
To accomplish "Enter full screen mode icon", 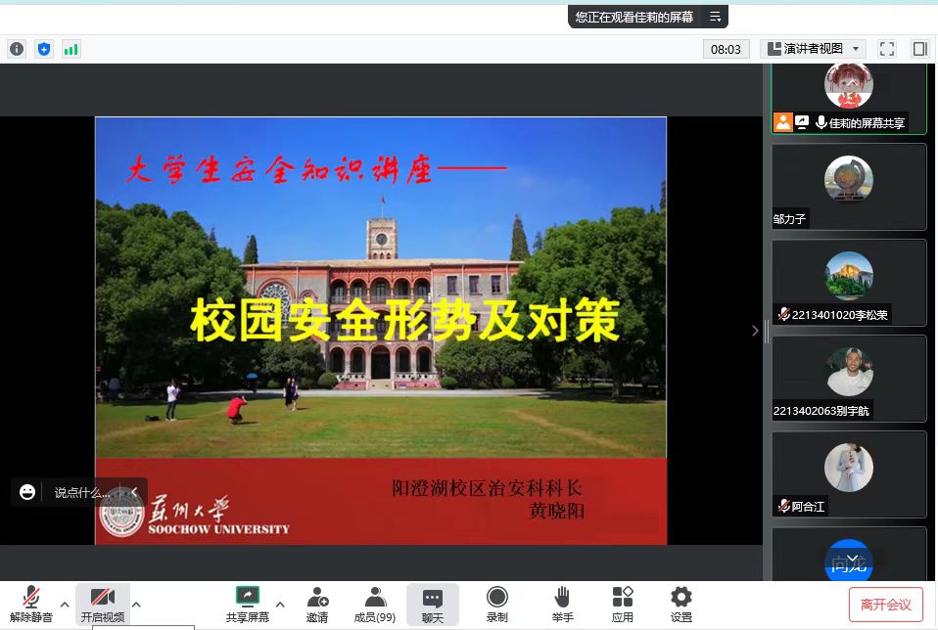I will point(887,49).
